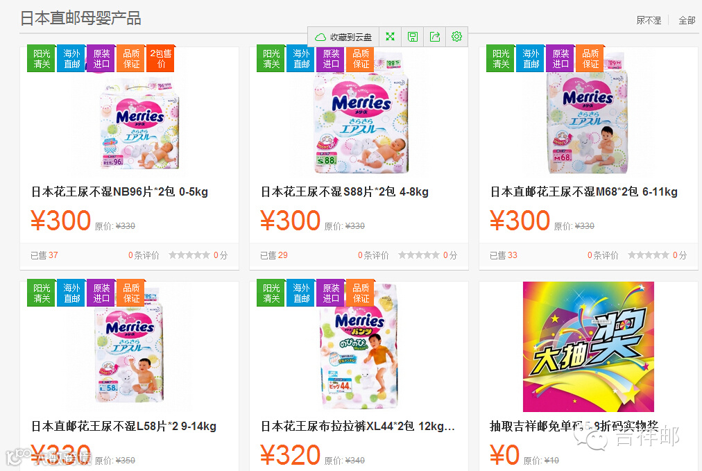Viewport: 702px width, 471px height.
Task: Select the 尿不湿 category tab
Action: (x=649, y=20)
